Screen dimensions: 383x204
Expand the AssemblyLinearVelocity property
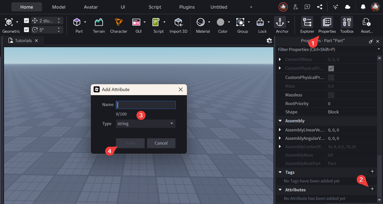point(280,130)
